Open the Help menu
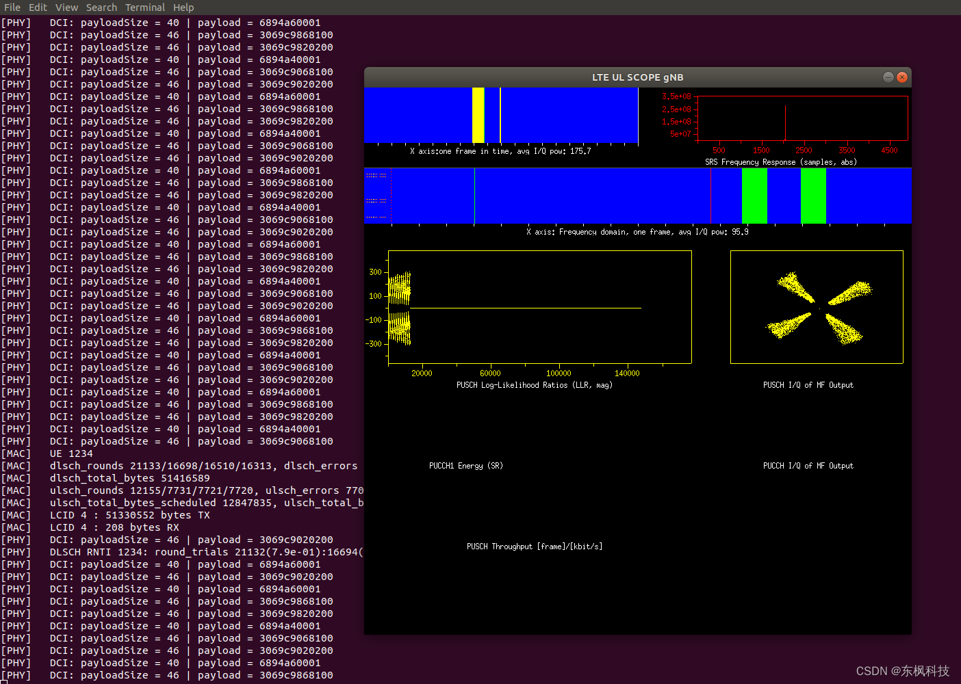 [183, 8]
